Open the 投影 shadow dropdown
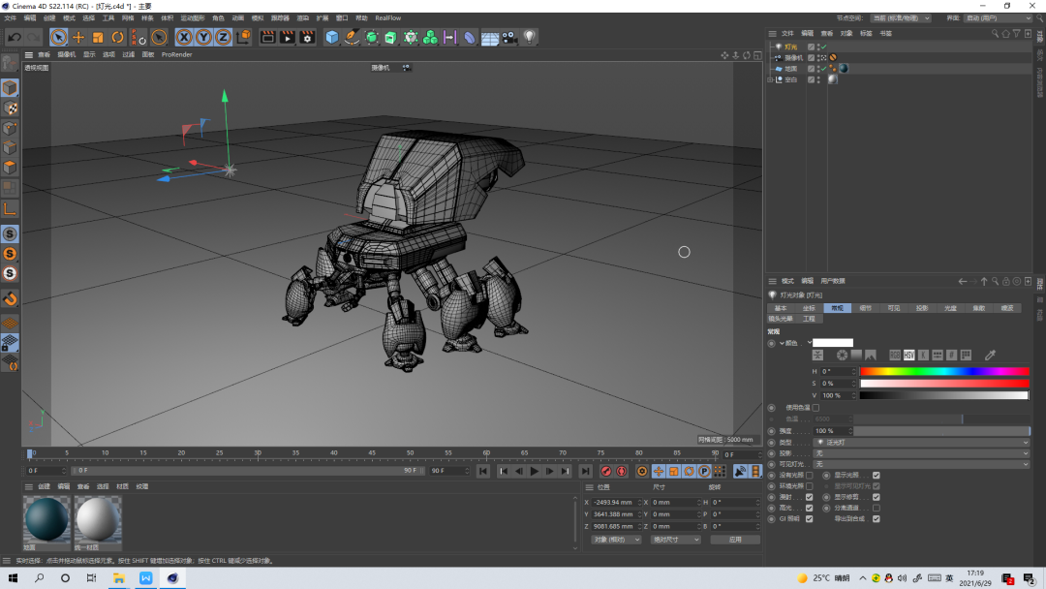The height and width of the screenshot is (589, 1046). pos(922,453)
